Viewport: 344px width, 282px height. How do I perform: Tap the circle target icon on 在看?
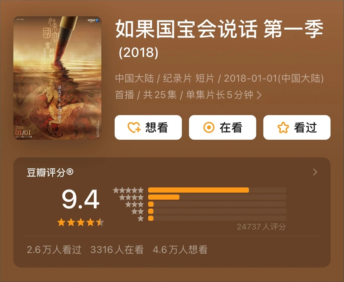[209, 128]
